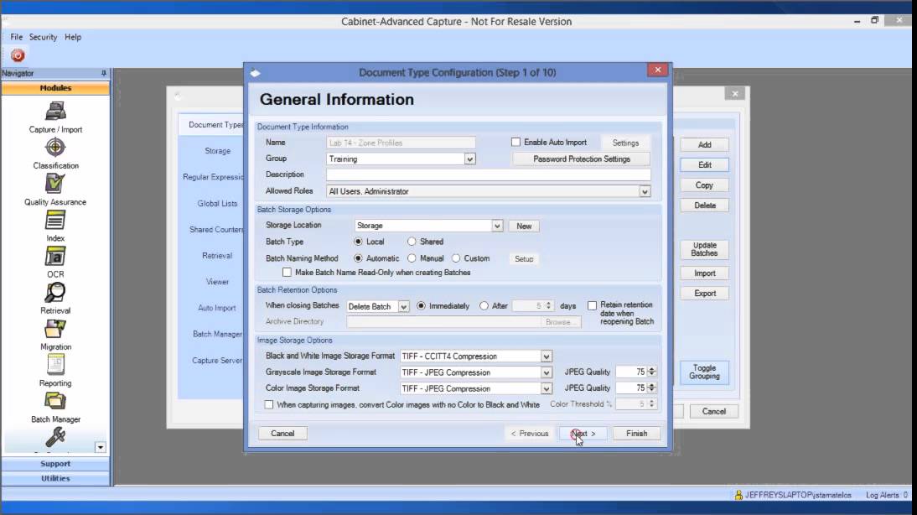Open Color Image Storage Format dropdown
Screen dimensions: 917x515
[x=546, y=388]
